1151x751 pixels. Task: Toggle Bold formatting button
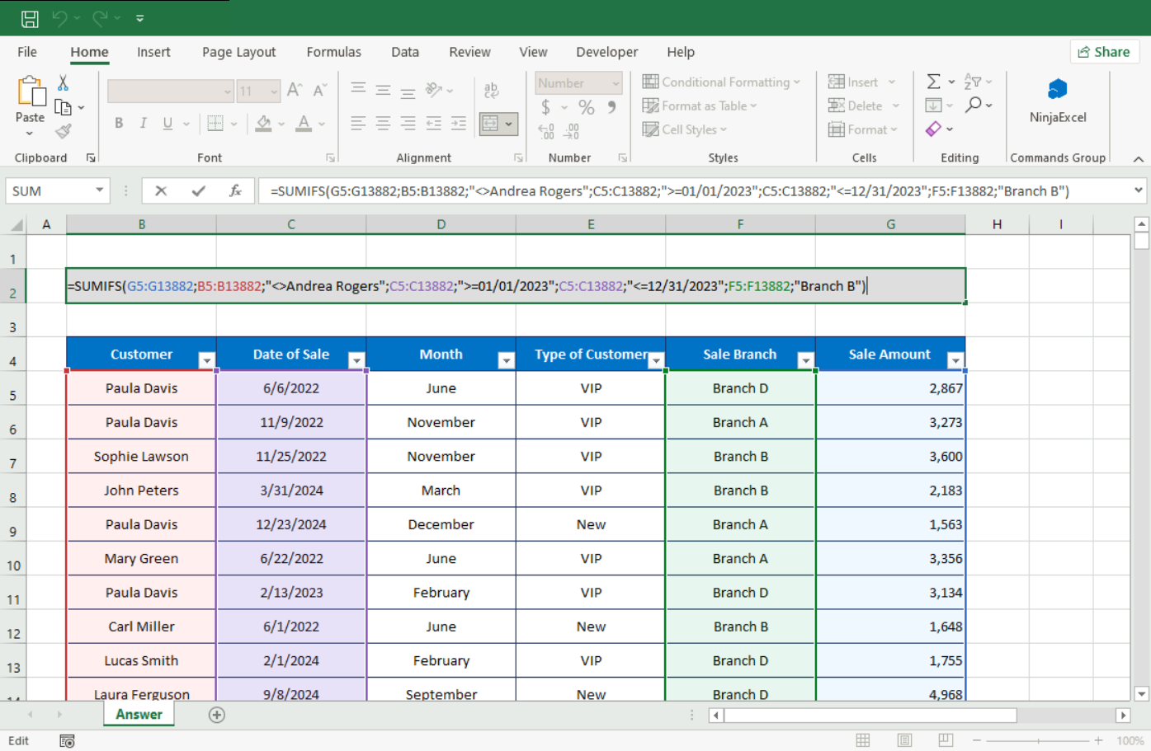click(119, 124)
